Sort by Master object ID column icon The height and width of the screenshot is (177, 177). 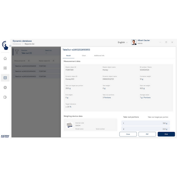pos(53,61)
